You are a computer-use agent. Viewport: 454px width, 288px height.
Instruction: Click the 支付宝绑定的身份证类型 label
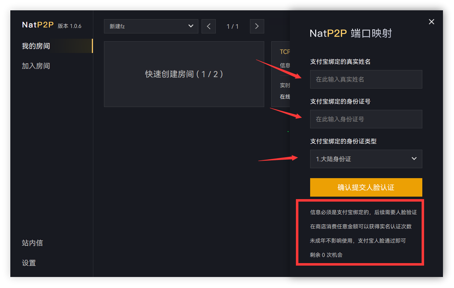click(343, 141)
